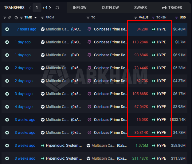Open the INFLOW tab
This screenshot has height=164, width=192.
[80, 8]
